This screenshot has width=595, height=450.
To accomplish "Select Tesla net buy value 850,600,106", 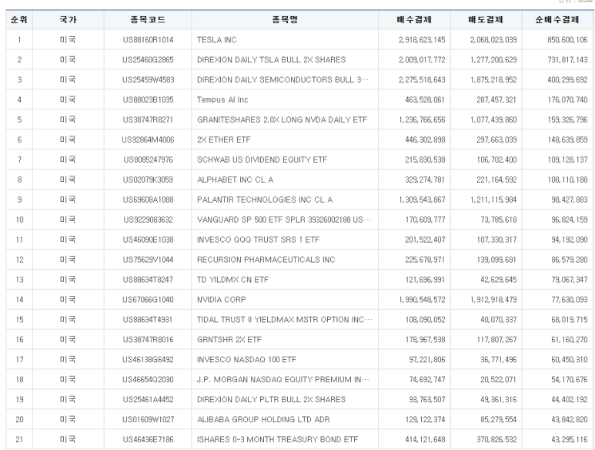I will click(x=567, y=40).
